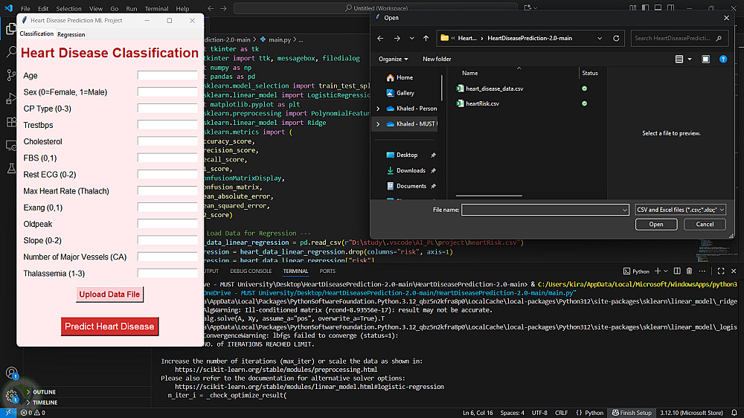
Task: Open the VS Code Manage gear icon
Action: [11, 396]
